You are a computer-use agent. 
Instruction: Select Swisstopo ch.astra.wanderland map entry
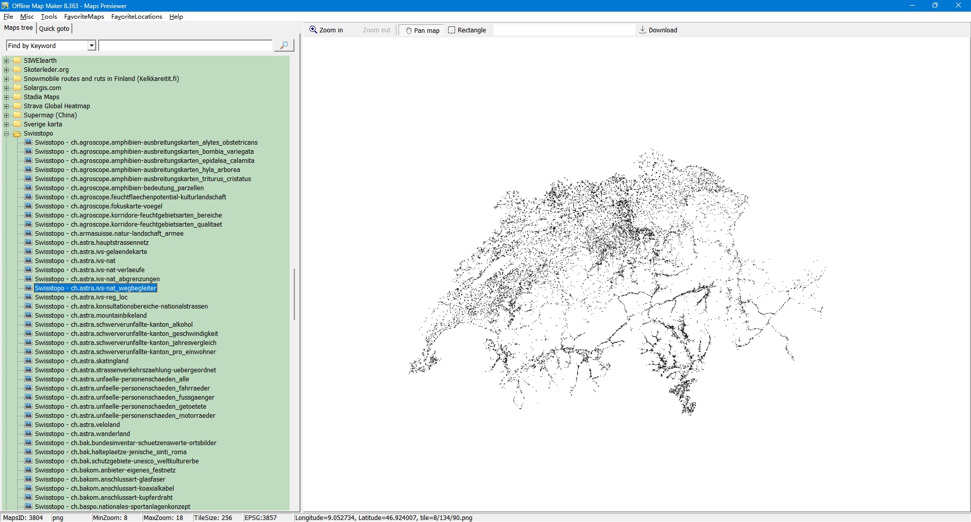[82, 434]
